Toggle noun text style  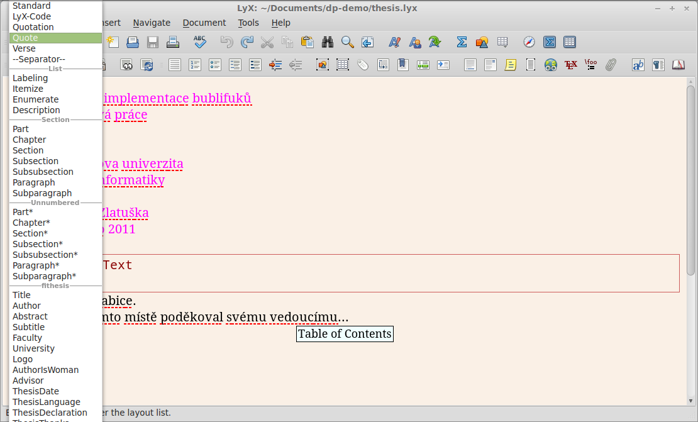coord(415,42)
